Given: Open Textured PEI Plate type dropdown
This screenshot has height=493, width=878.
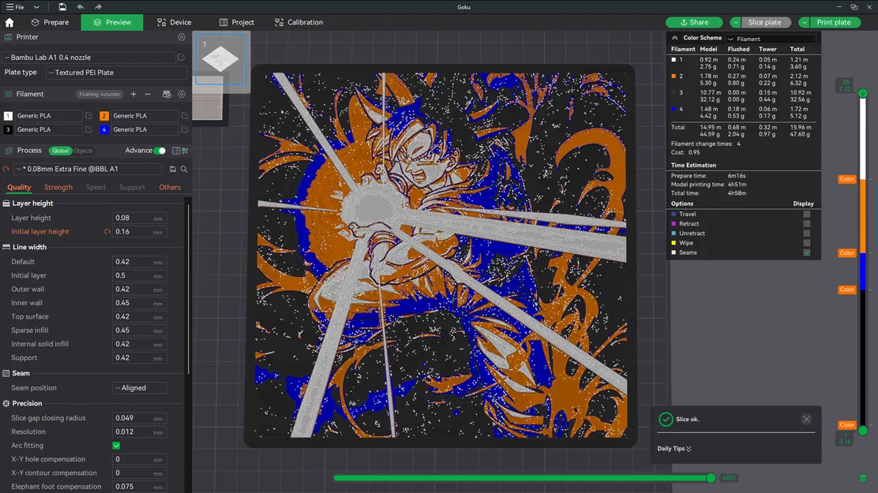Looking at the screenshot, I should point(117,73).
